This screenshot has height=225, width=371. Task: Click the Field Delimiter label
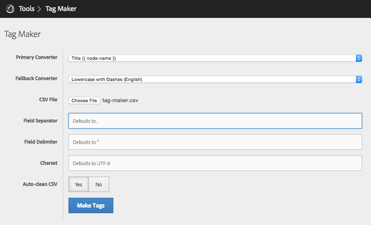pos(41,142)
